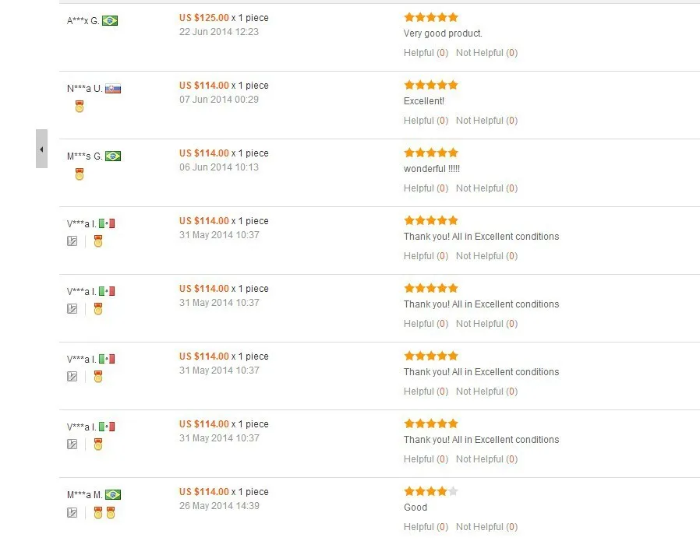The image size is (700, 541).
Task: Click the Brazil flag beside M***s G.
Action: coord(113,156)
